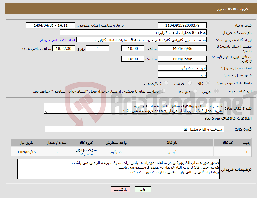Click the نام کالا column header
This screenshot has width=257, height=198.
172,143
